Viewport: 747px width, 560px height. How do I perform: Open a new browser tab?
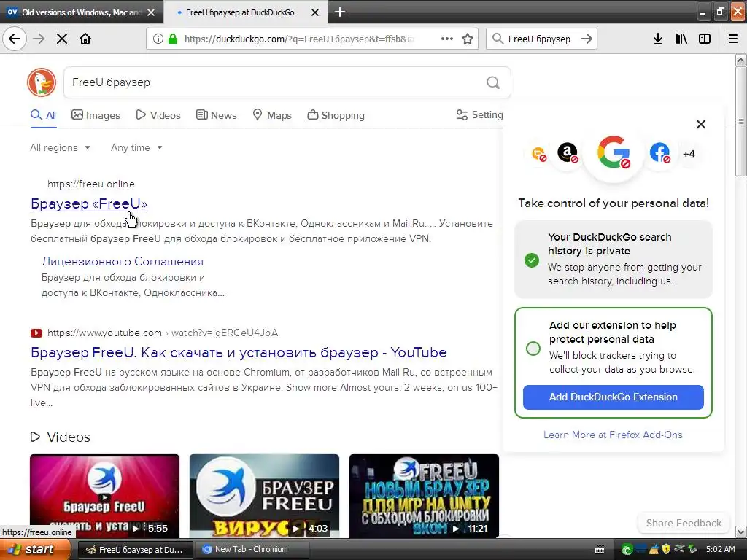coord(340,12)
